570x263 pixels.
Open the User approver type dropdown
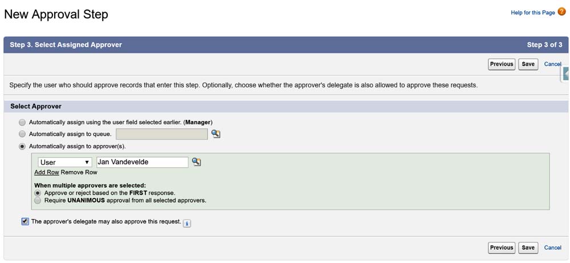(x=65, y=163)
